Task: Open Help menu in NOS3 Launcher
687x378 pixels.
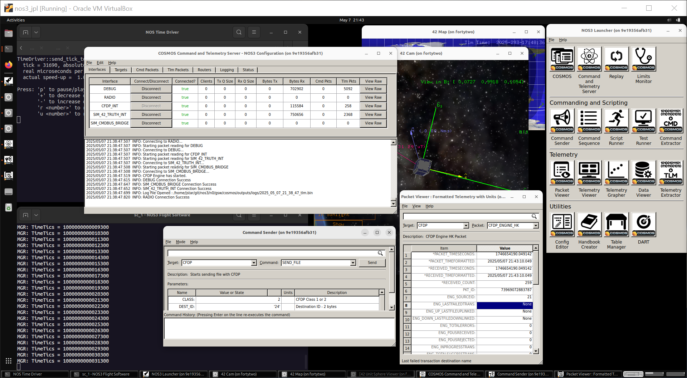Action: (x=563, y=40)
